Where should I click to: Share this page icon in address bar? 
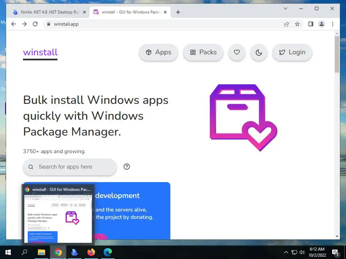pyautogui.click(x=287, y=24)
